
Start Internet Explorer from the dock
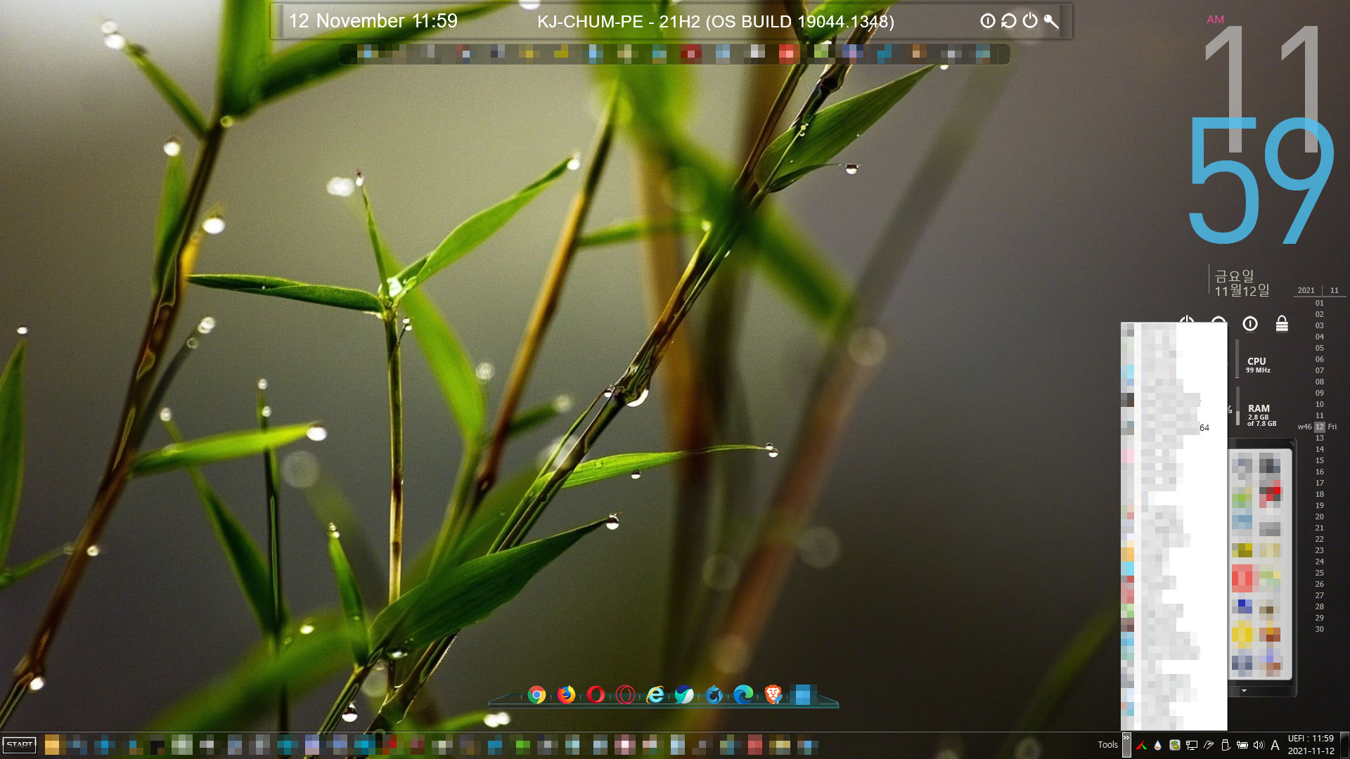coord(655,695)
